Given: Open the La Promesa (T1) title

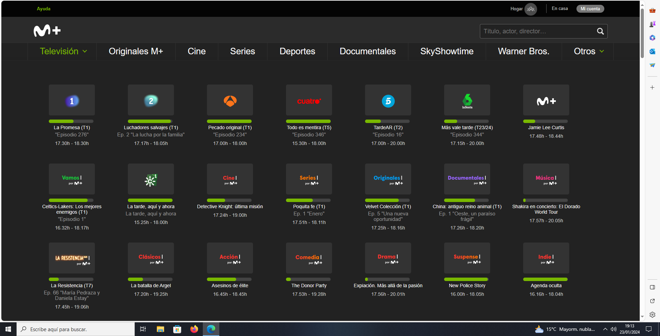Looking at the screenshot, I should [x=72, y=127].
